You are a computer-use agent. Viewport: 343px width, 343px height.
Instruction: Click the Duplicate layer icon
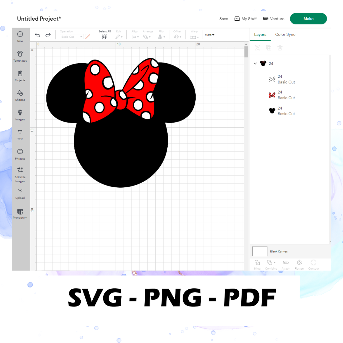(269, 48)
